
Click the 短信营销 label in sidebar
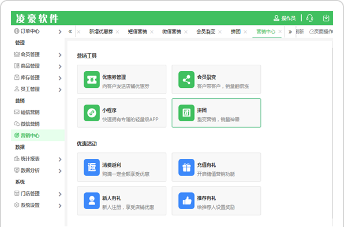pos(30,112)
